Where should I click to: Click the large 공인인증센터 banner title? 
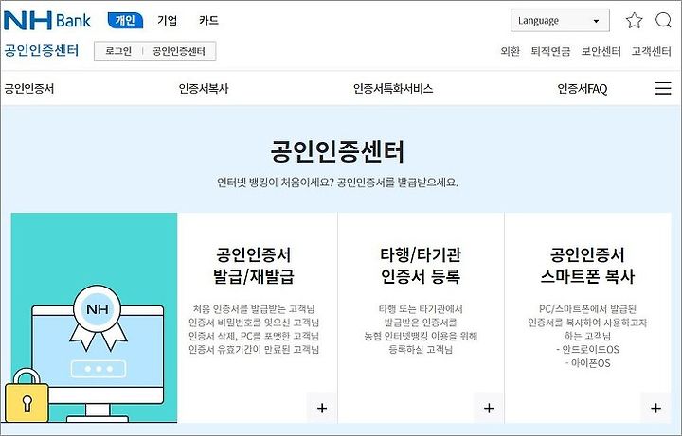[x=337, y=151]
